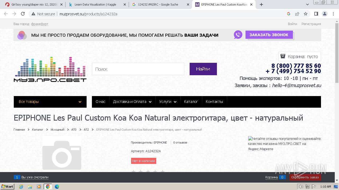Go to Каталог breadcrumb
Screen dimensions: 339x190
point(38,130)
